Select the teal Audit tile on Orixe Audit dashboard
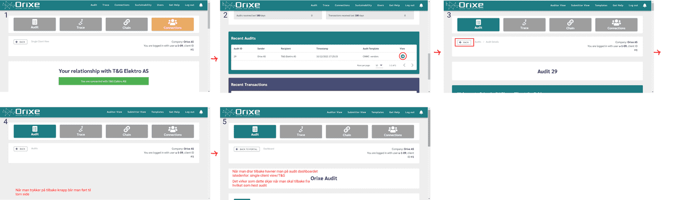The height and width of the screenshot is (200, 680). 255,132
